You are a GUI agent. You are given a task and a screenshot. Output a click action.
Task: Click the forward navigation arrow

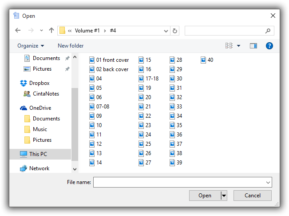[31, 30]
